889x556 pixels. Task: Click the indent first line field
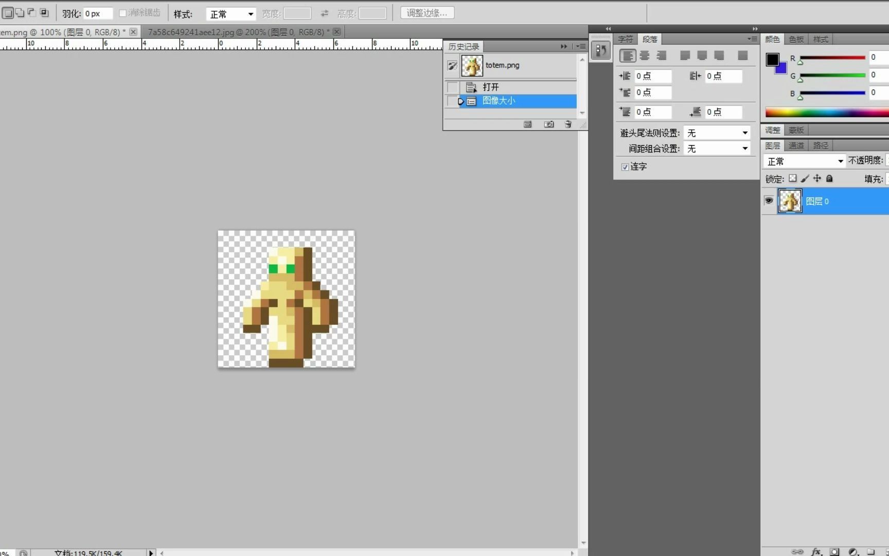[652, 93]
